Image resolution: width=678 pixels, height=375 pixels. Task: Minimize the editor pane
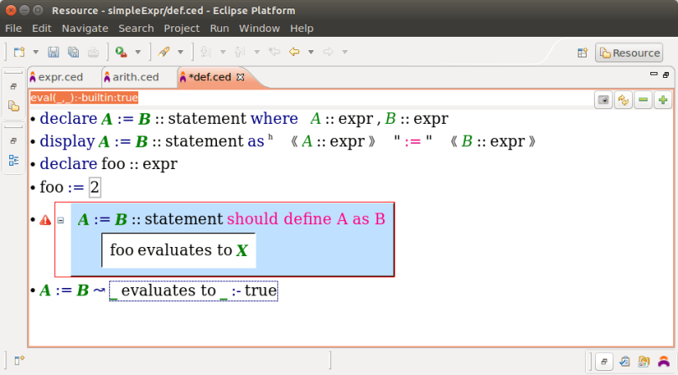click(x=642, y=74)
